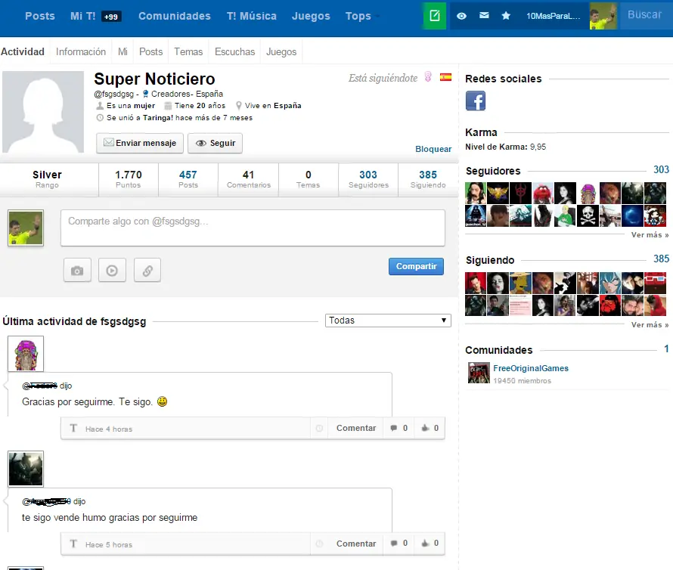Click the T icon beside 'Hace 5 horas'
Screen dimensions: 673x570
(x=73, y=544)
